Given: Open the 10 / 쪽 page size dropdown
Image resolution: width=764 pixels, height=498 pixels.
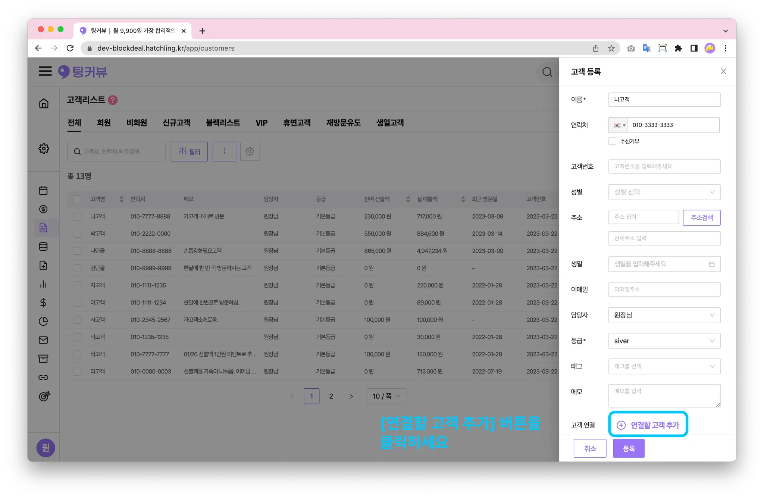Looking at the screenshot, I should pyautogui.click(x=386, y=396).
